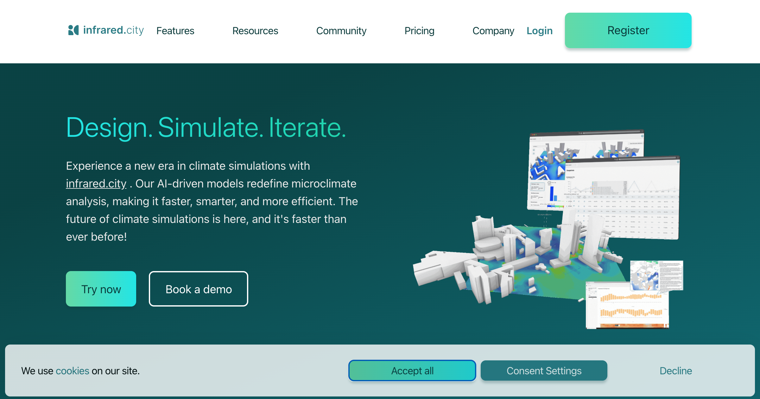Viewport: 760px width, 399px height.
Task: Accept all cookies
Action: coord(412,370)
